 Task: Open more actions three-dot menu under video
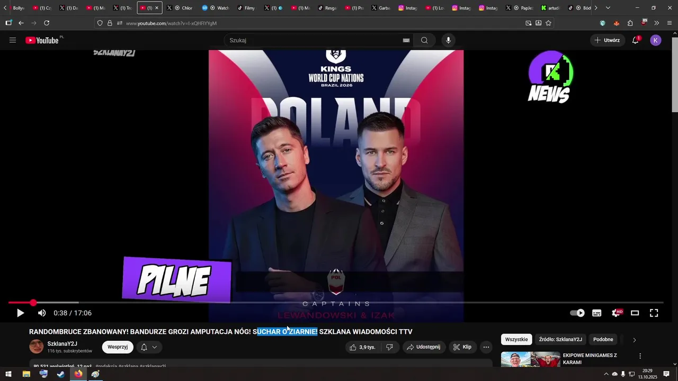coord(486,347)
